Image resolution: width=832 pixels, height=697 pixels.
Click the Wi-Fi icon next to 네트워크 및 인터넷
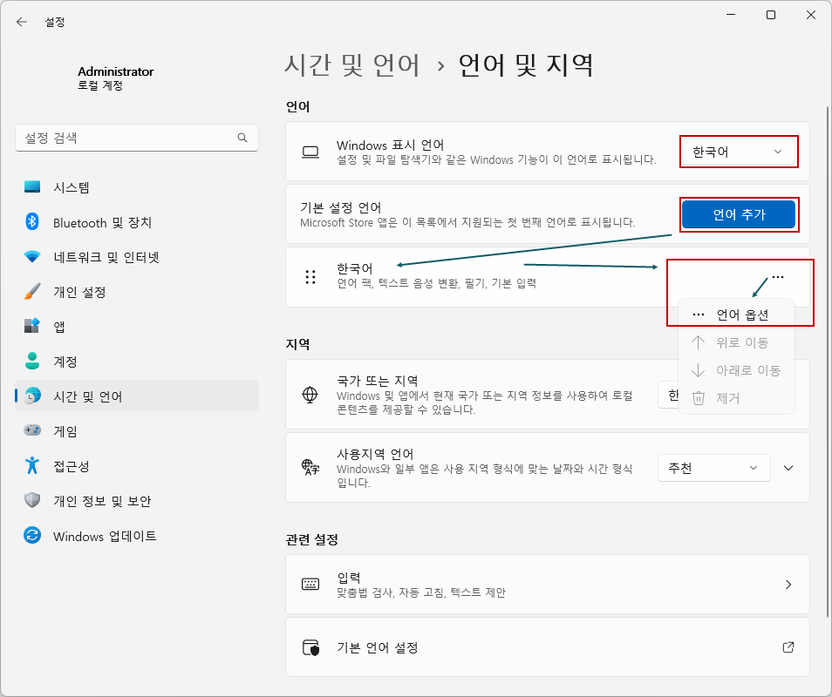point(32,257)
